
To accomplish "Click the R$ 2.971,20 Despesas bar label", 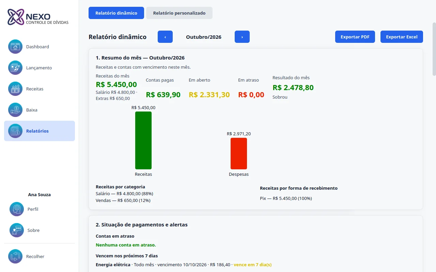I will (239, 134).
